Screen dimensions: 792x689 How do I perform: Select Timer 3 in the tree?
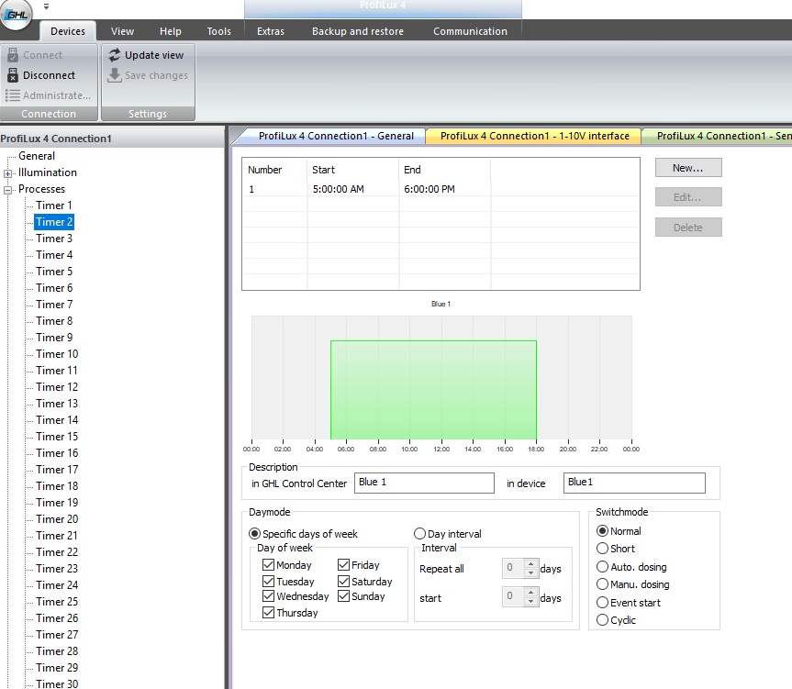54,239
